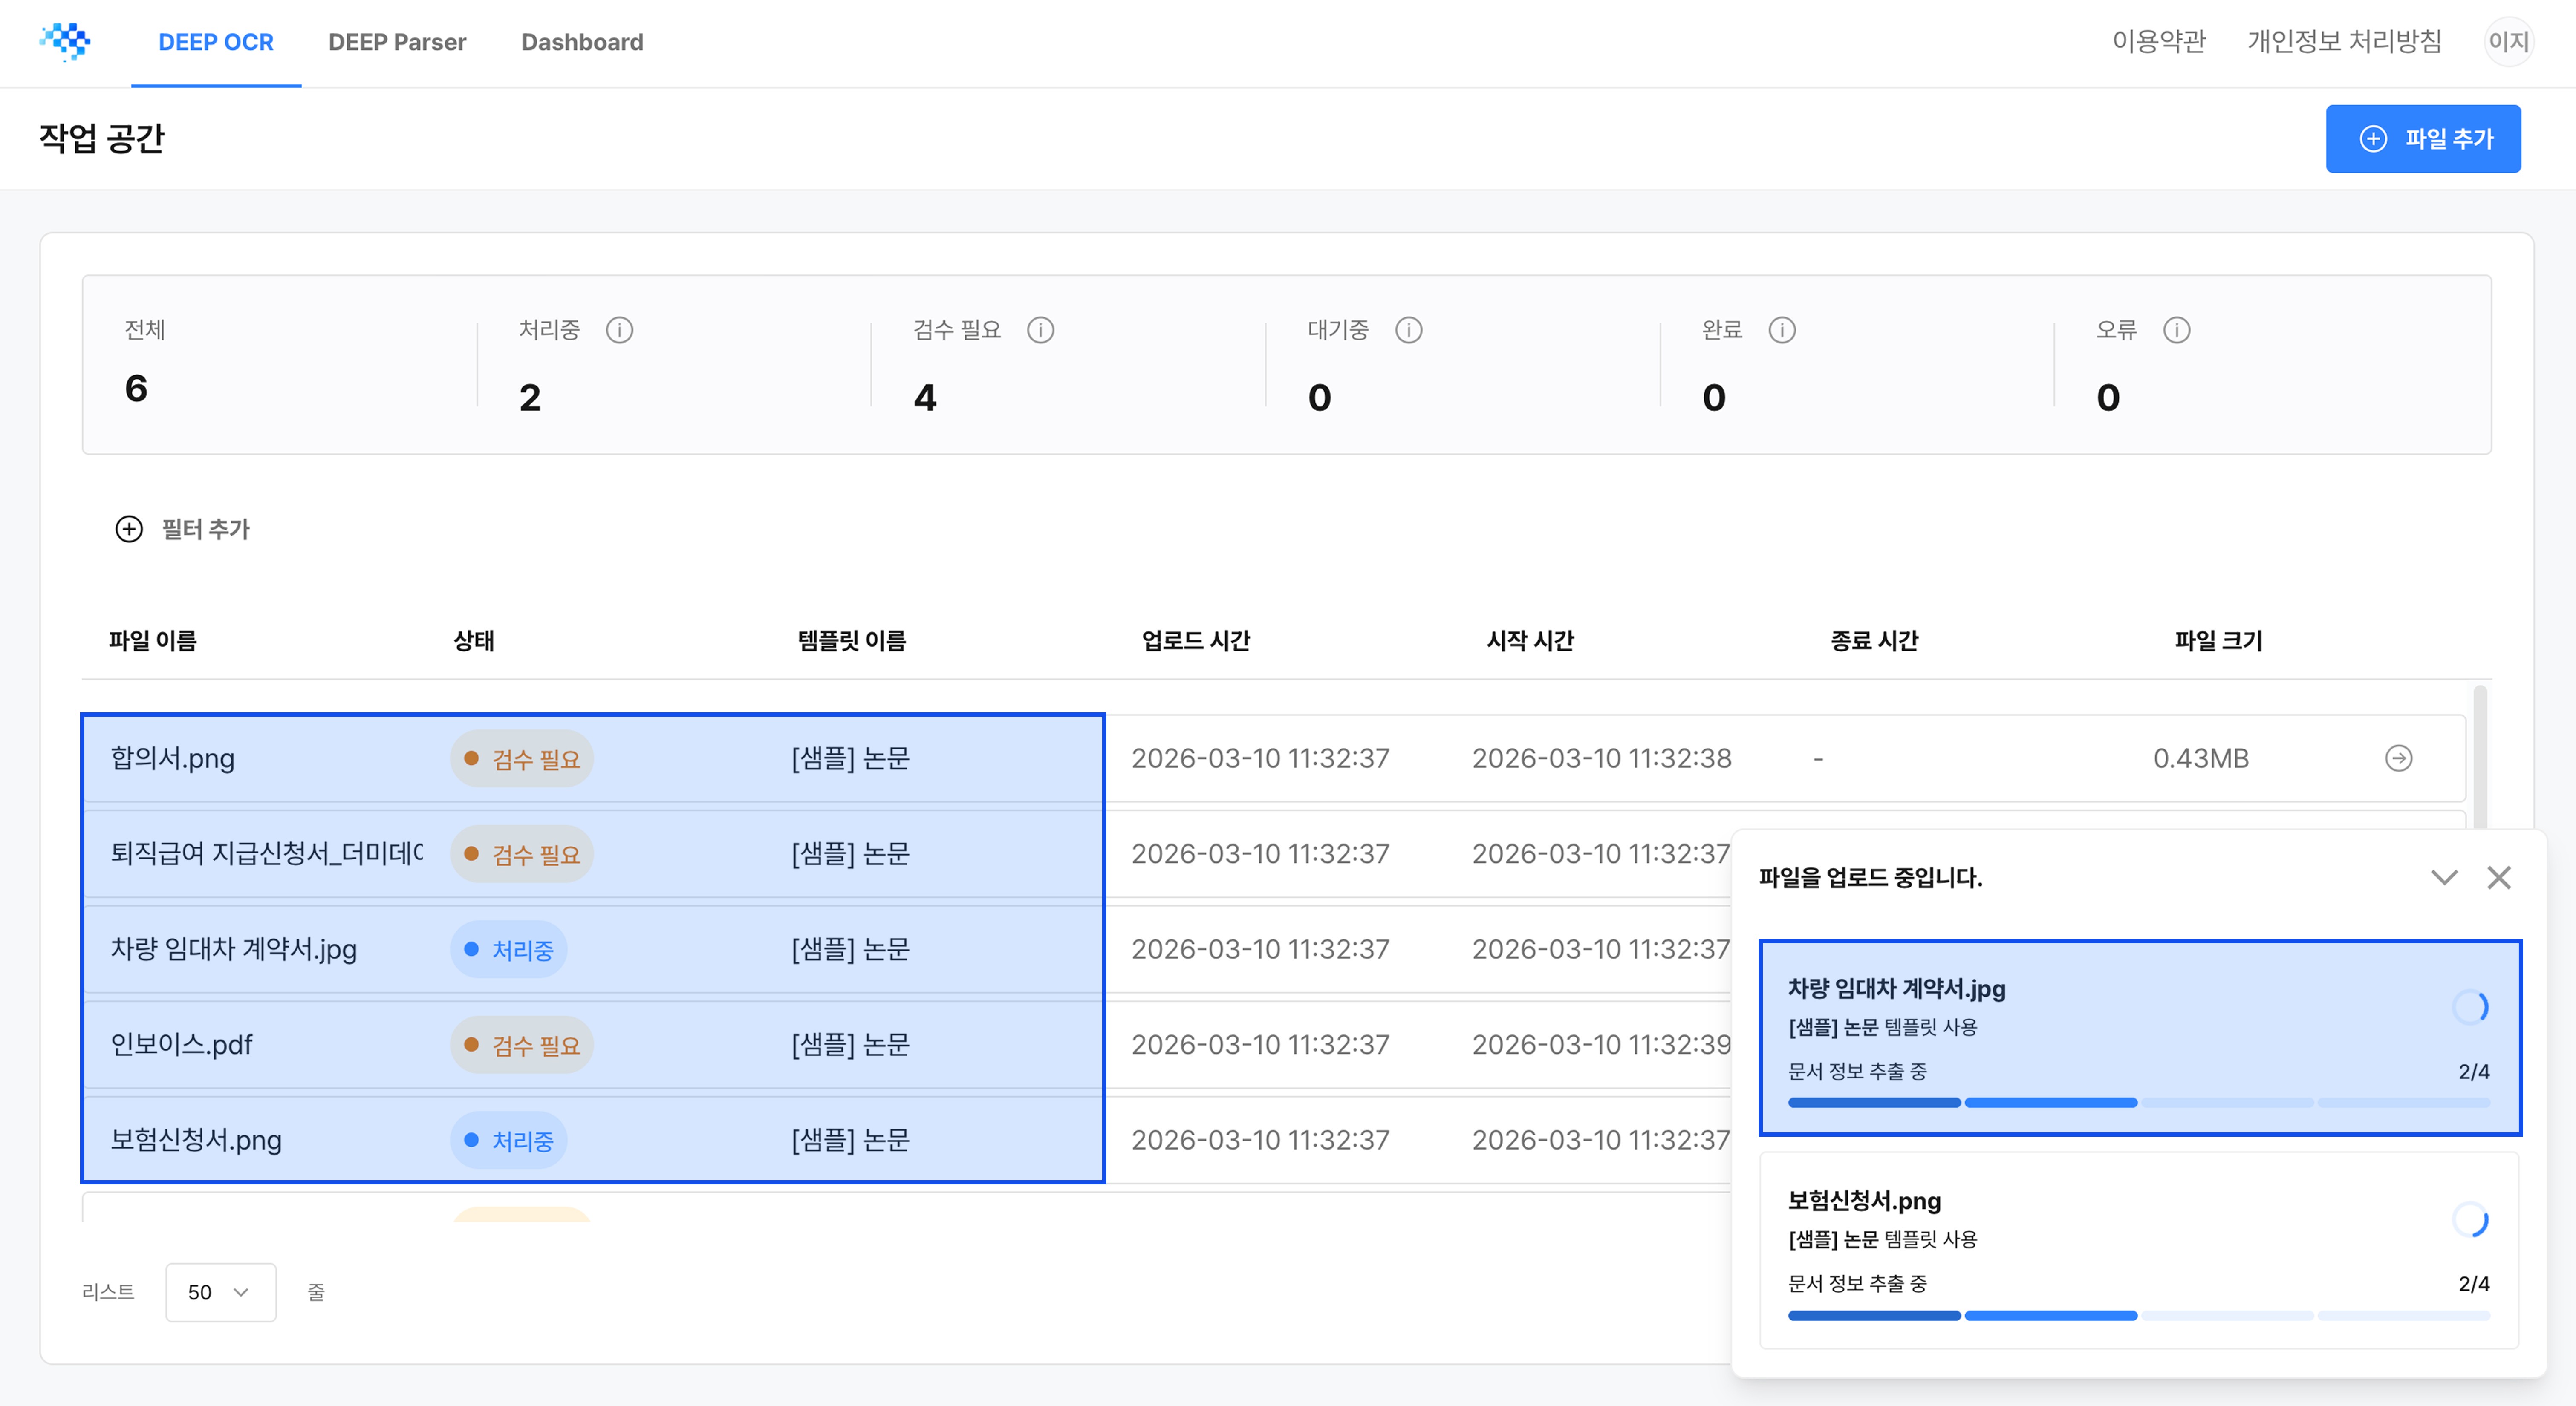Viewport: 2576px width, 1406px height.
Task: Open the 50 rows-per-page dropdown
Action: coord(220,1292)
